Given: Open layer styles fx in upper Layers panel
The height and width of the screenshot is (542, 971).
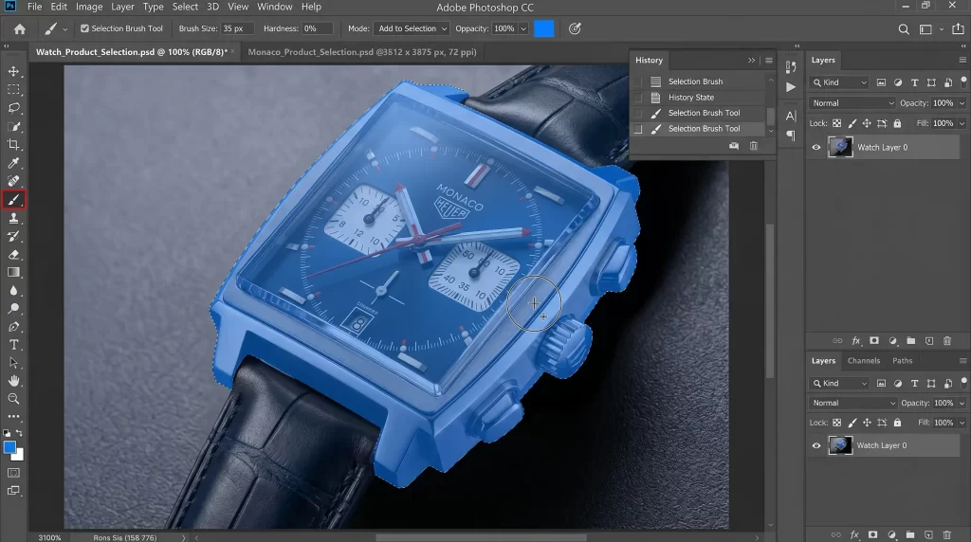Looking at the screenshot, I should [x=856, y=341].
